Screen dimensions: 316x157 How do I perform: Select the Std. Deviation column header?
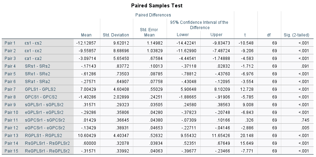click(116, 35)
